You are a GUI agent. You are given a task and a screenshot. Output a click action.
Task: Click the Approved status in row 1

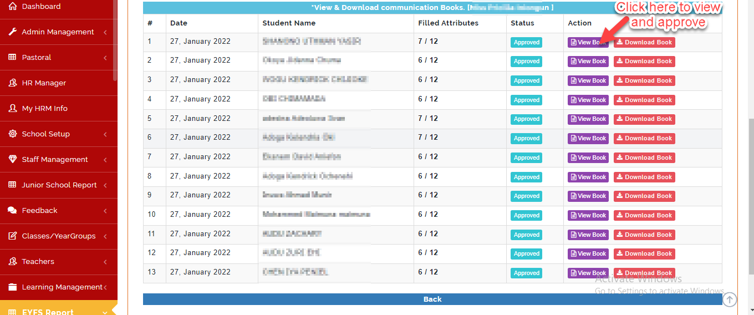point(526,43)
